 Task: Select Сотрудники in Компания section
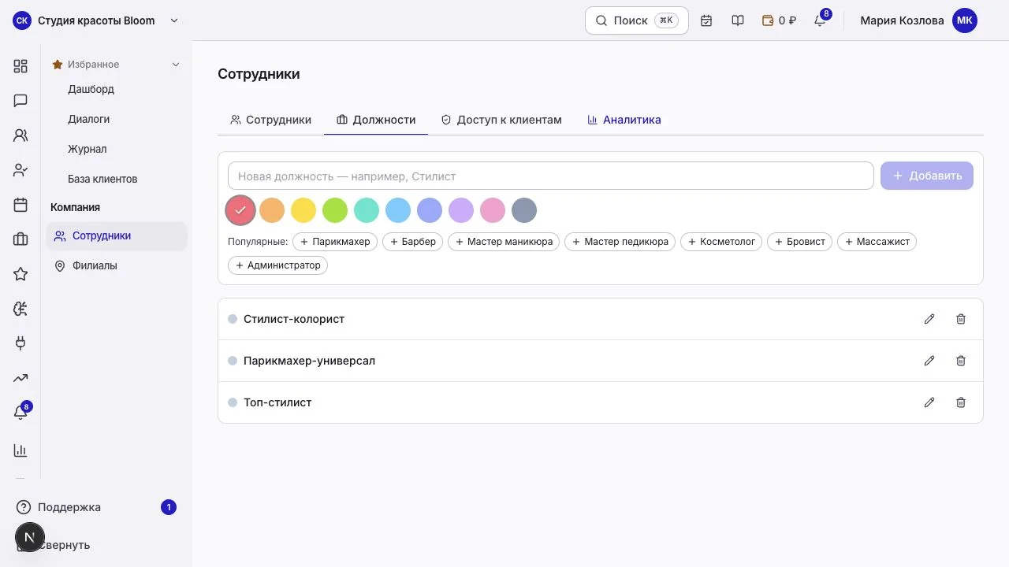[x=117, y=235]
